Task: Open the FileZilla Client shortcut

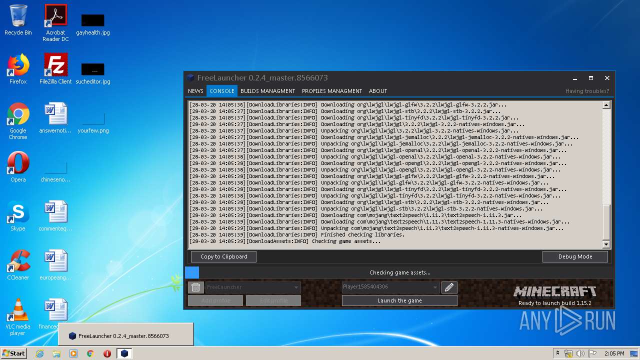Action: click(x=55, y=69)
